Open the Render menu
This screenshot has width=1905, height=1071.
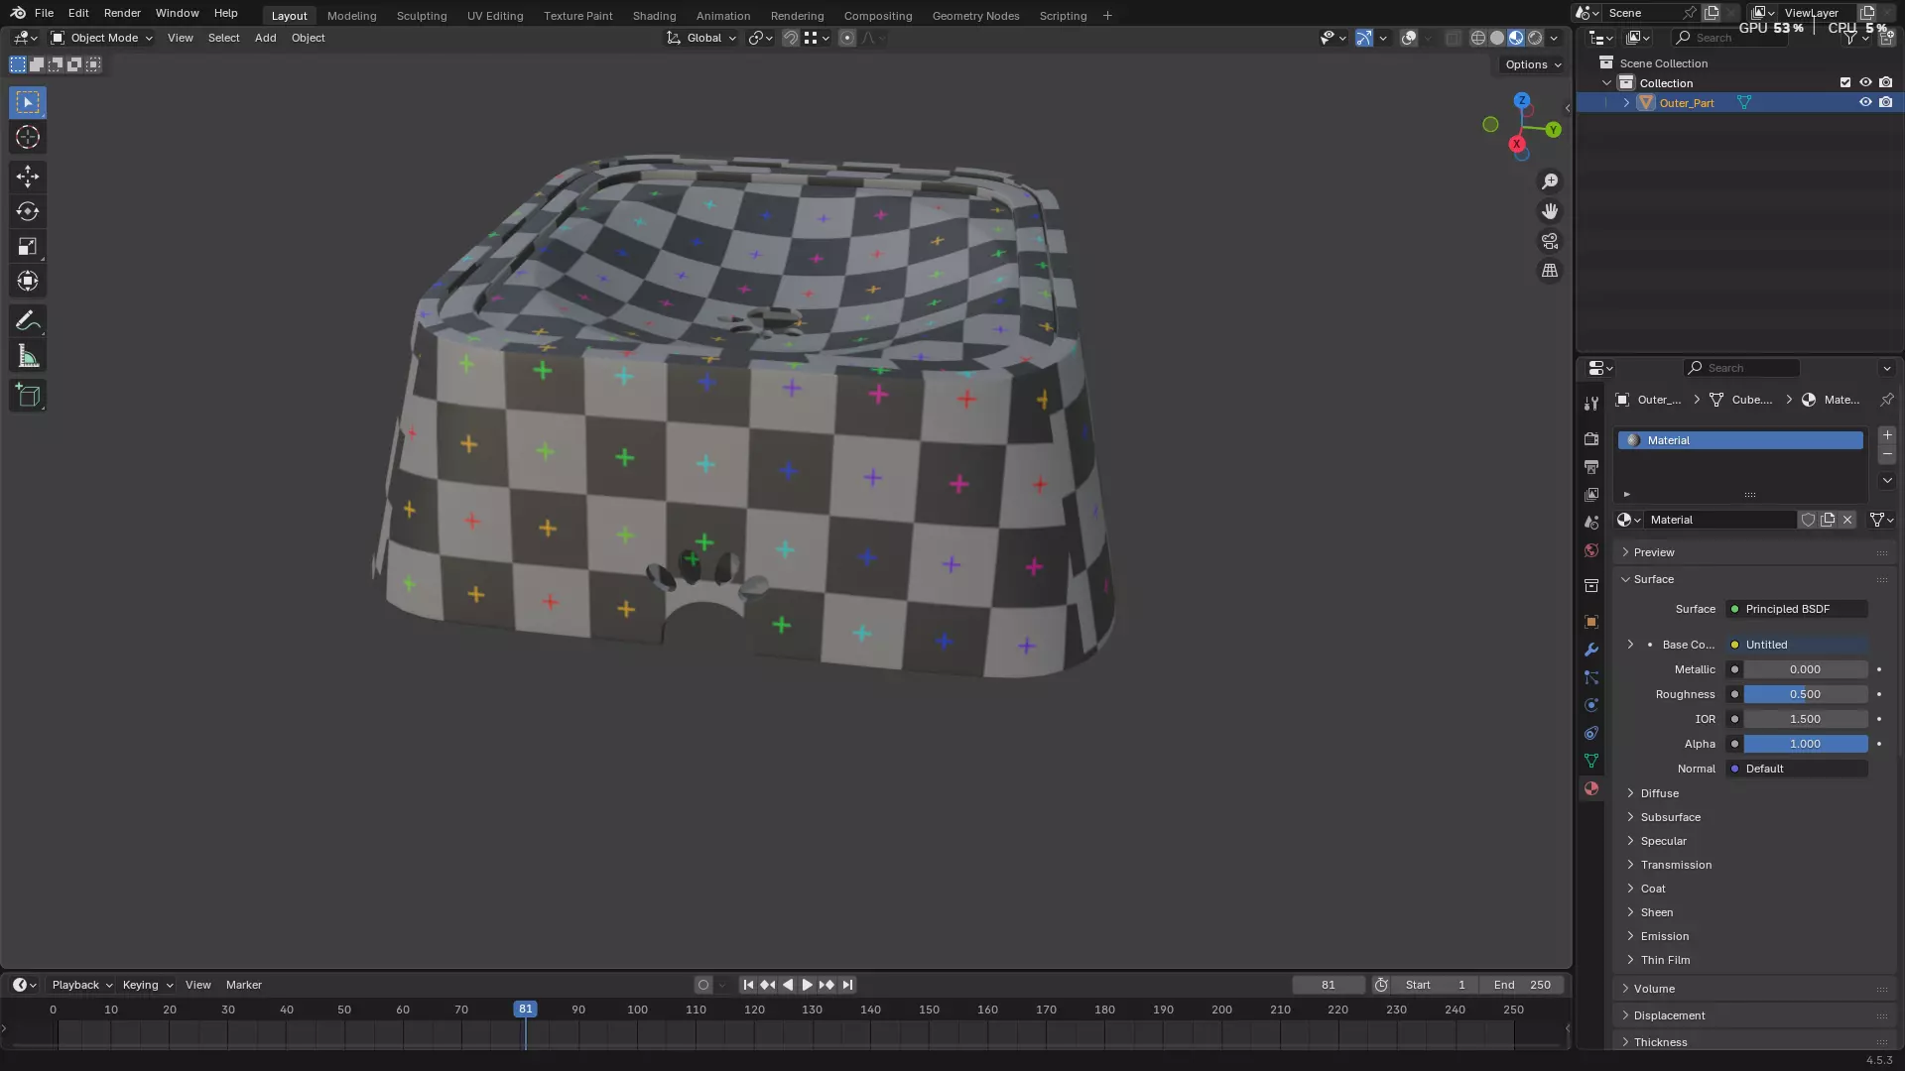pyautogui.click(x=122, y=13)
